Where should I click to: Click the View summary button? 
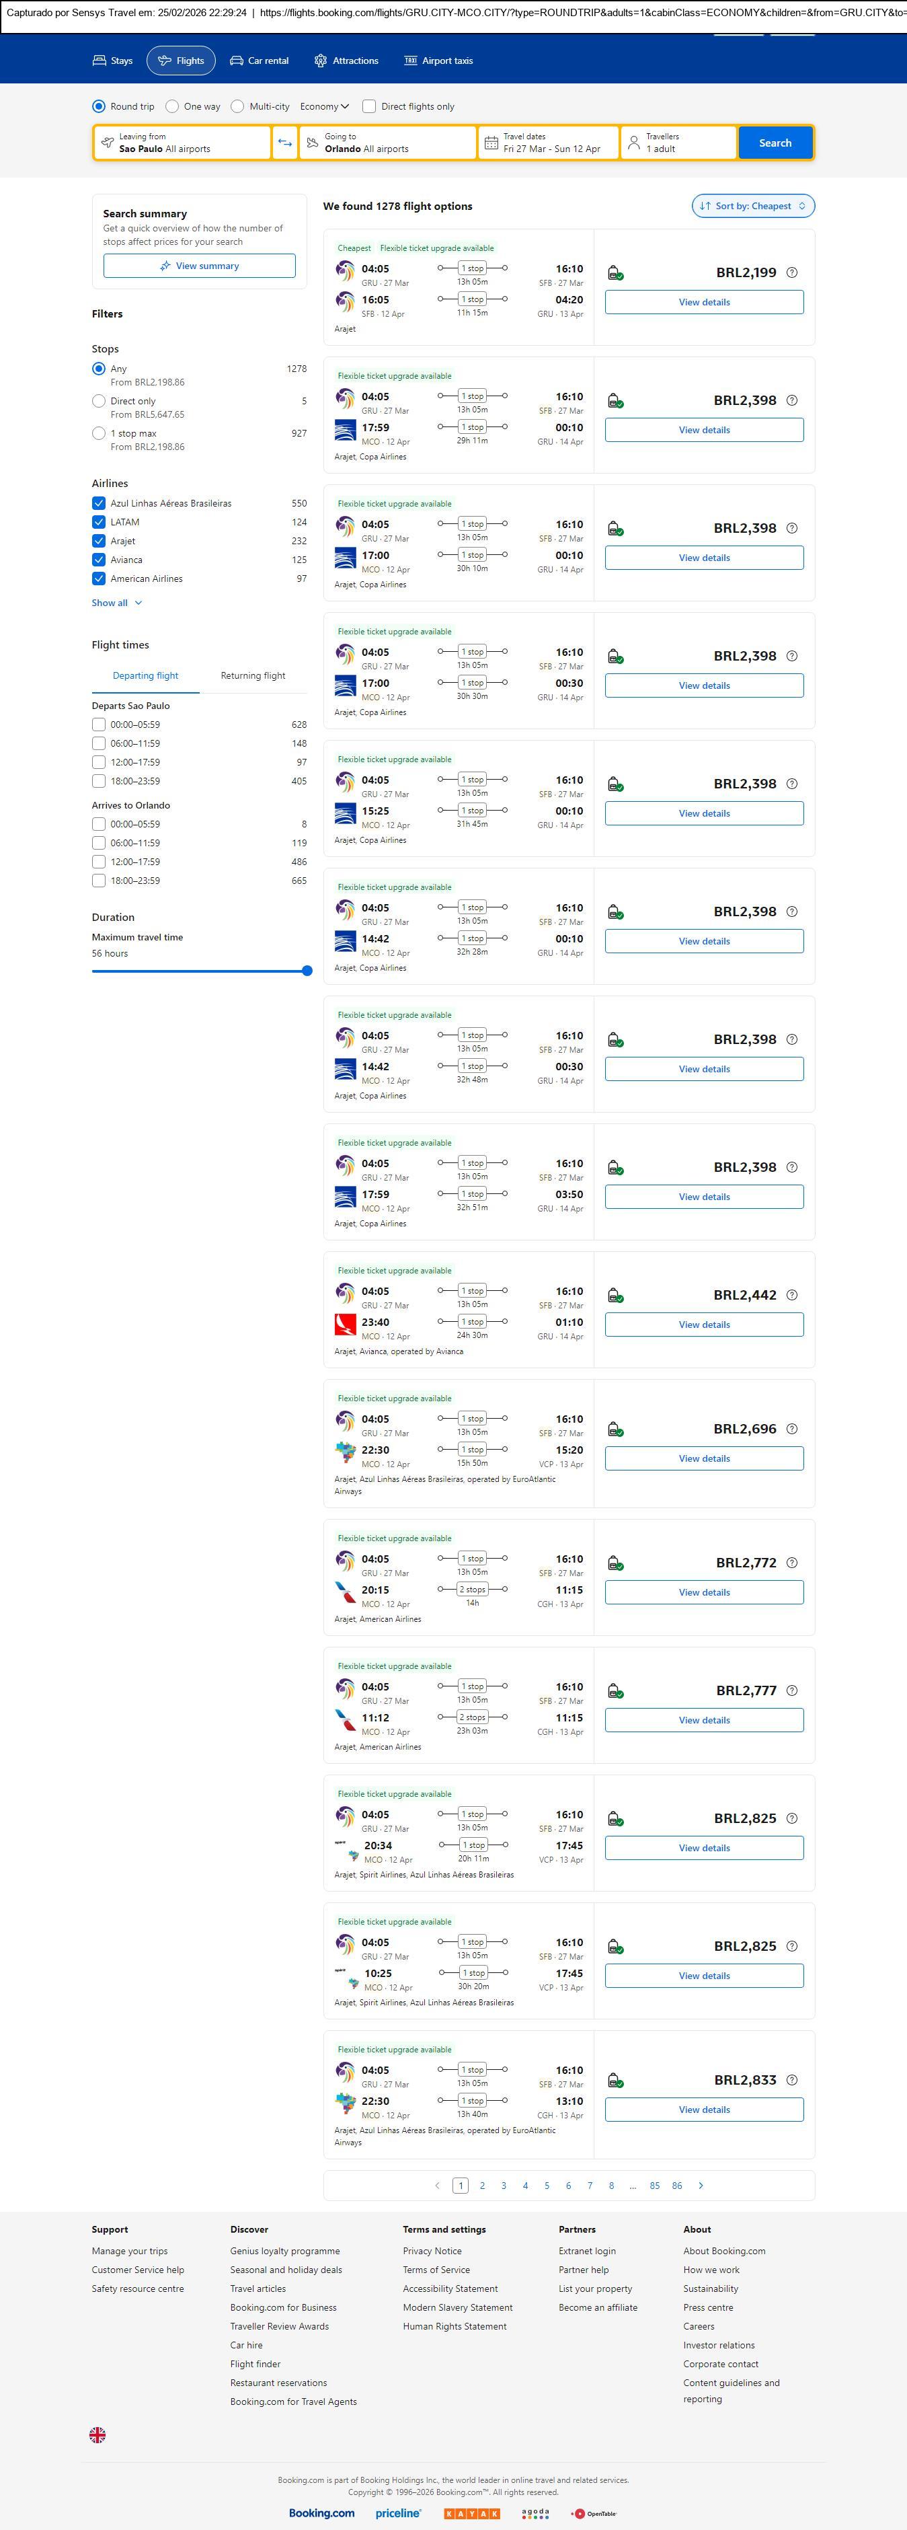(199, 266)
